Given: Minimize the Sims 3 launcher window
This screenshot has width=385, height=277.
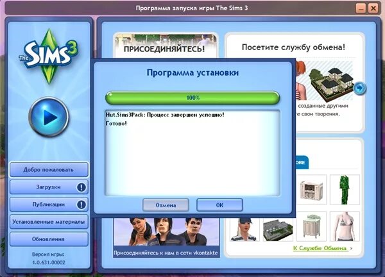Looking at the screenshot, I should click(x=361, y=8).
